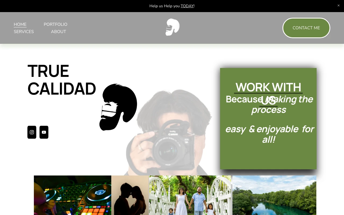Viewport: 344px width, 215px height.
Task: Open the Instagram social icon
Action: (x=32, y=132)
